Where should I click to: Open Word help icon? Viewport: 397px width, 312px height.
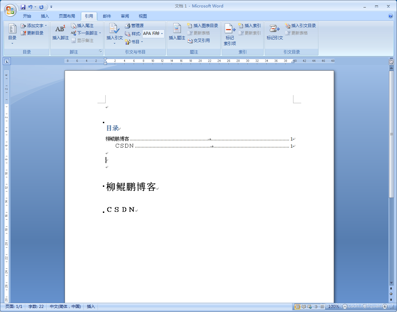[391, 16]
